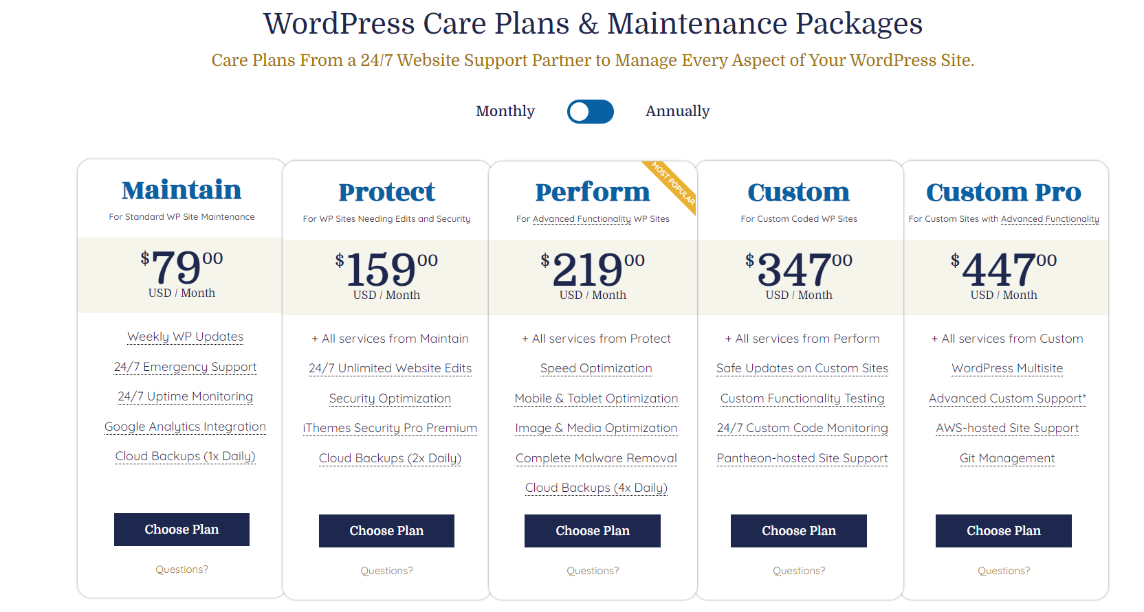Click Safe Updates on Custom Sites
Viewport: 1144px width, 612px height.
pyautogui.click(x=802, y=368)
